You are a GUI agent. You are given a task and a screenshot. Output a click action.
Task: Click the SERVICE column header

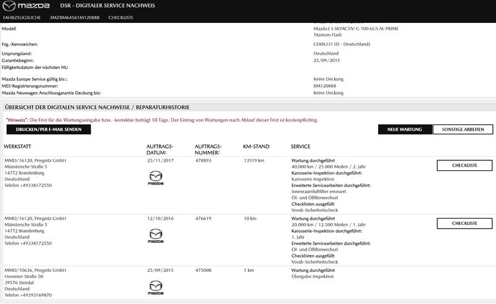(x=301, y=147)
